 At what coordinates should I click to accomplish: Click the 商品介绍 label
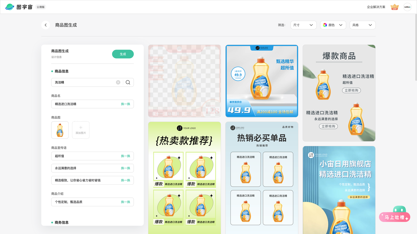[57, 194]
